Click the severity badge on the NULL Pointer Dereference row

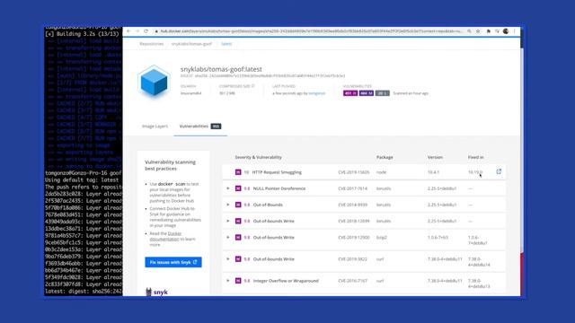tap(238, 188)
